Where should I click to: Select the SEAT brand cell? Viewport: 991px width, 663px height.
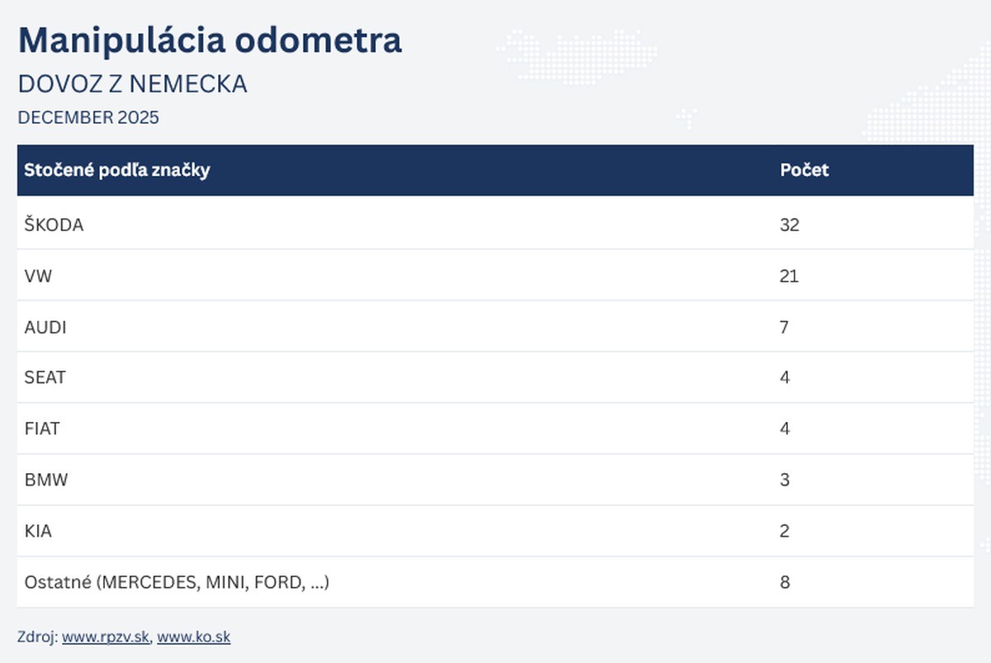pyautogui.click(x=45, y=377)
